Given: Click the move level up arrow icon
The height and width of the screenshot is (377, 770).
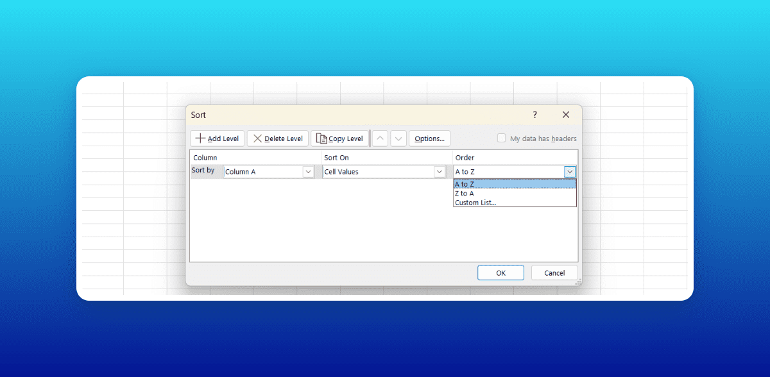Looking at the screenshot, I should 380,138.
